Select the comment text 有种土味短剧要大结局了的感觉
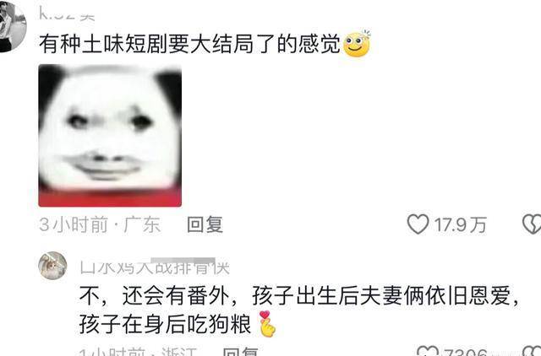Viewport: 541px width, 356px height. pos(189,44)
